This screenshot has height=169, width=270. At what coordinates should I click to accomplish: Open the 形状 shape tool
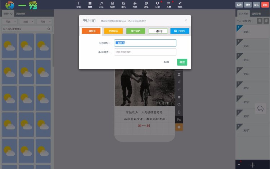click(x=135, y=5)
